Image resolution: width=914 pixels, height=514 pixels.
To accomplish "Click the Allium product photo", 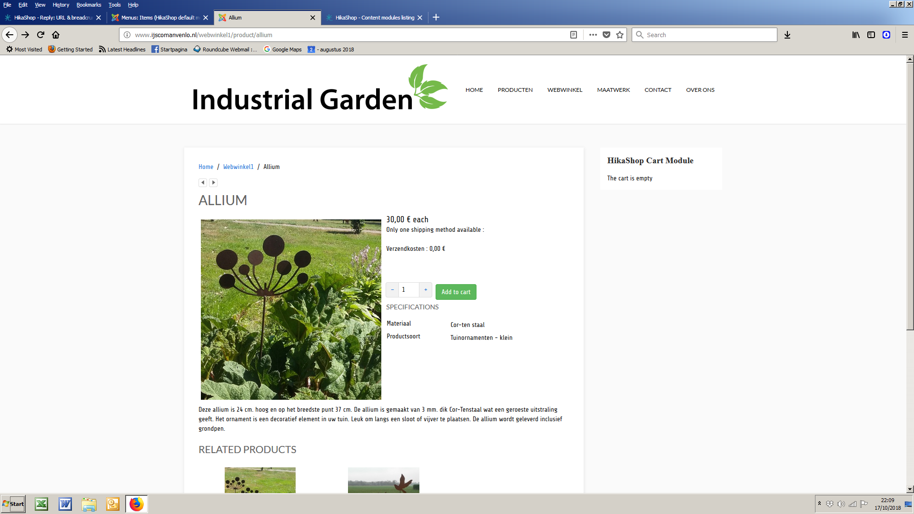I will (x=291, y=309).
